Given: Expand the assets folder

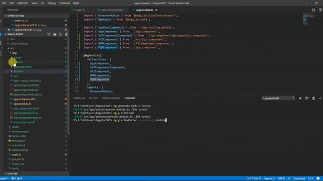Looking at the screenshot, I should [x=16, y=127].
